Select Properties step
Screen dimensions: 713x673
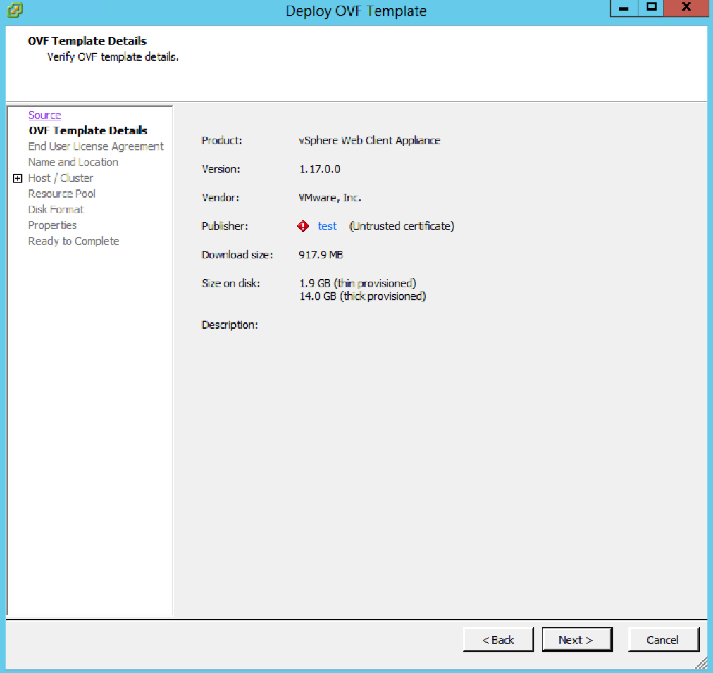click(52, 225)
